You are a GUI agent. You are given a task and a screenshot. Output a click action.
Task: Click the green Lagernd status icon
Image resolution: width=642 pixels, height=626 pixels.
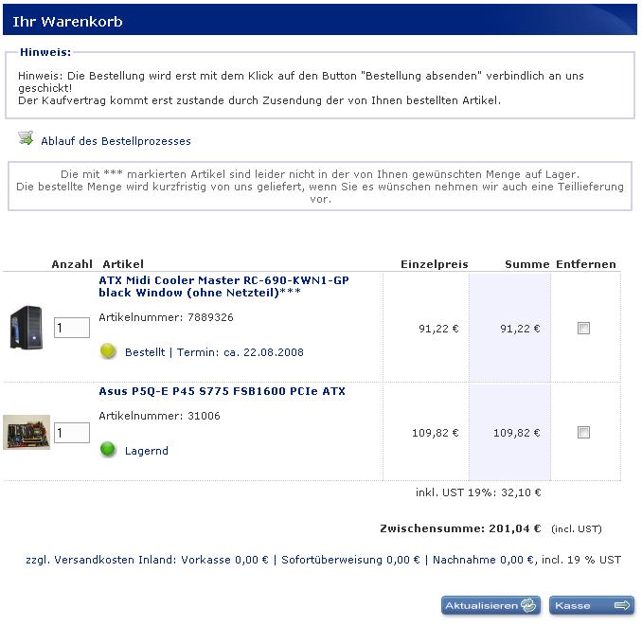coord(108,450)
